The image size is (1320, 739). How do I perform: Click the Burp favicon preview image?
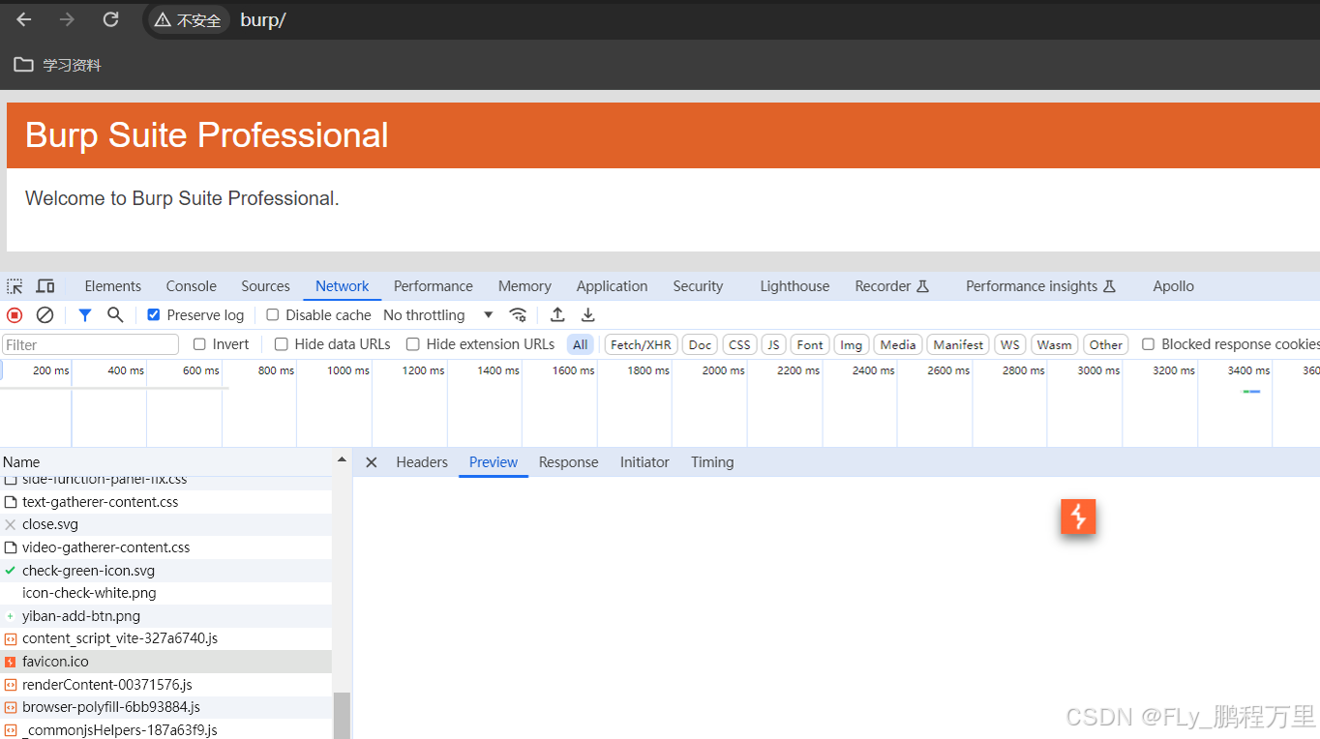(x=1078, y=517)
